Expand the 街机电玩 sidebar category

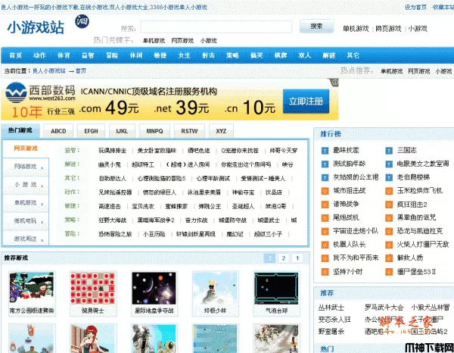tap(26, 220)
